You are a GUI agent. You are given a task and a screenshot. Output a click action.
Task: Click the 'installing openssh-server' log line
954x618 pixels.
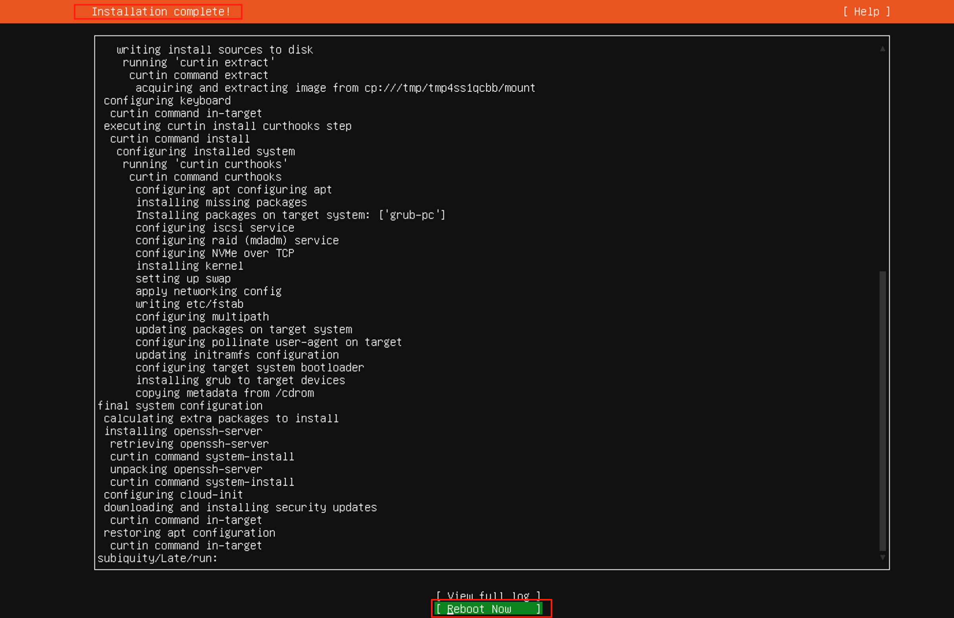click(183, 431)
